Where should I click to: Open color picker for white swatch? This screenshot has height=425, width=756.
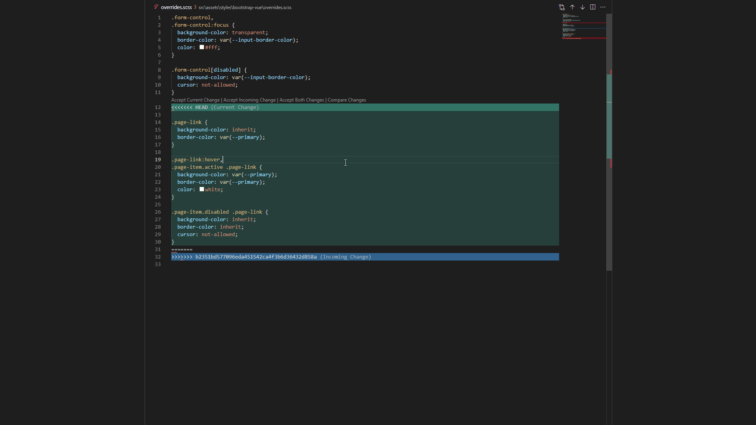tap(202, 189)
